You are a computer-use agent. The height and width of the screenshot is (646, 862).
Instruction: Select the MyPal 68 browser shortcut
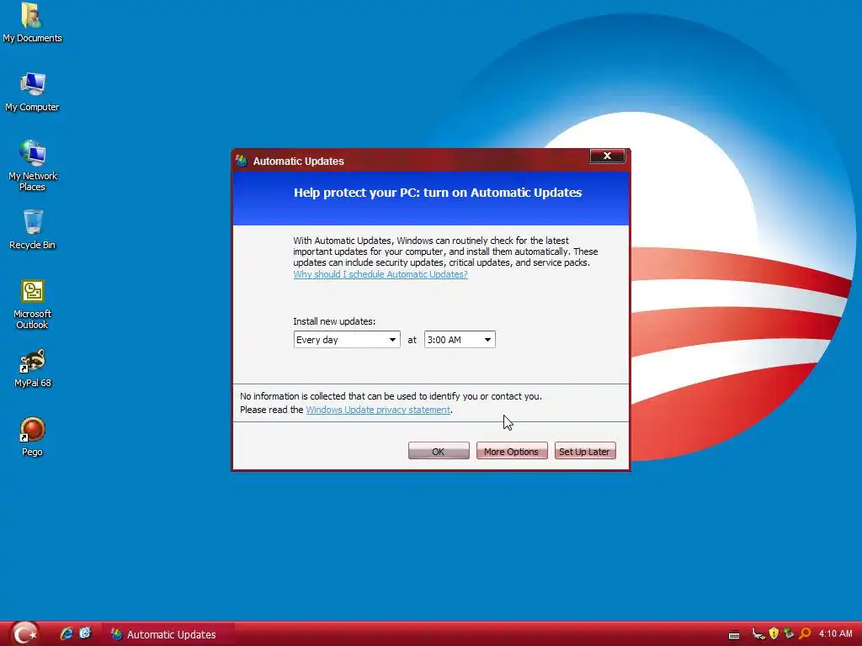(x=33, y=368)
